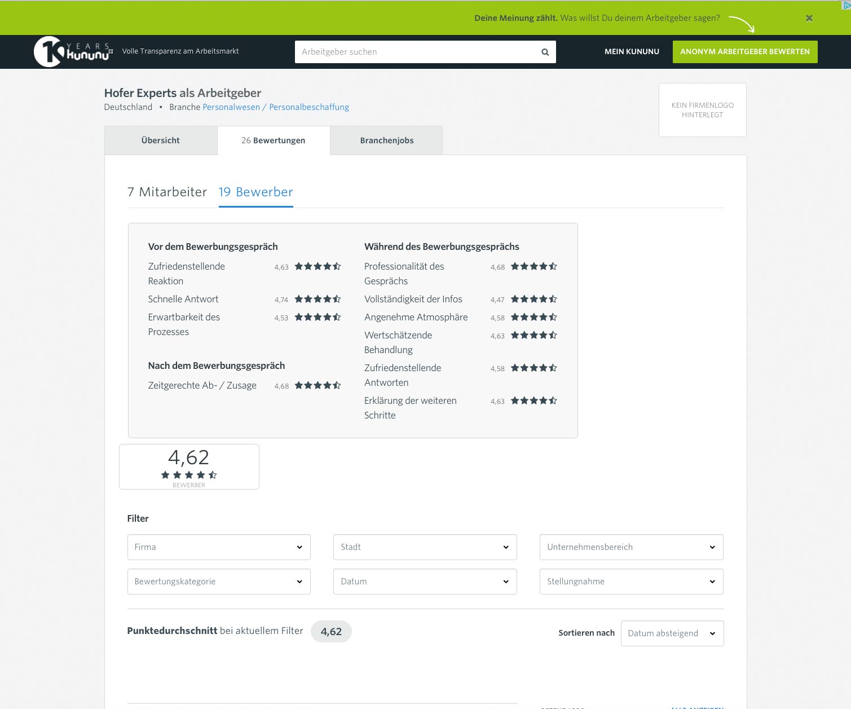Expand the Stadt filter dropdown
Screen dimensions: 851x709
425,547
